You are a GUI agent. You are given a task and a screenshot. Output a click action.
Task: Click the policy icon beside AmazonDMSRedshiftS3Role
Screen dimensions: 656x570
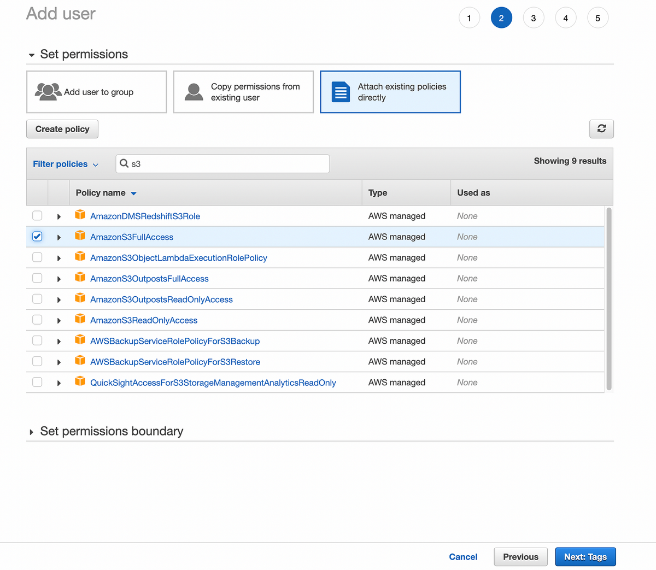pos(80,214)
